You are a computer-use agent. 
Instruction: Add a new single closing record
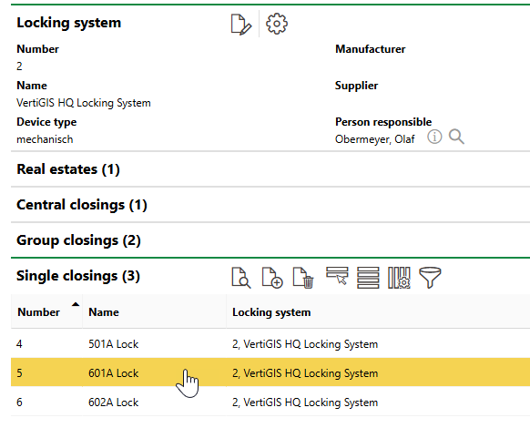pyautogui.click(x=272, y=278)
